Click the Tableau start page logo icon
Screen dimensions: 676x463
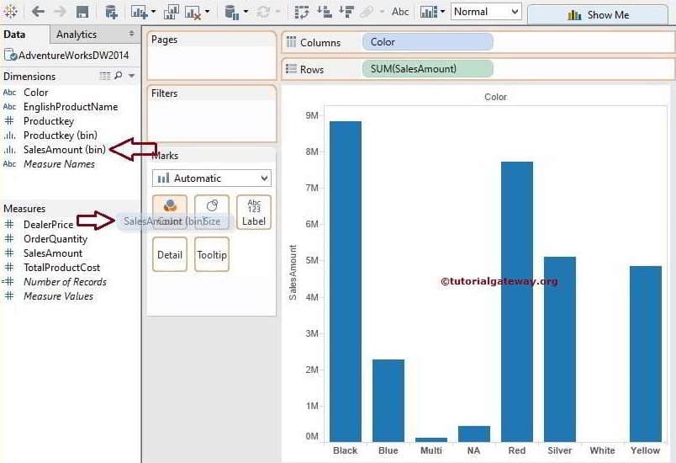click(x=10, y=12)
